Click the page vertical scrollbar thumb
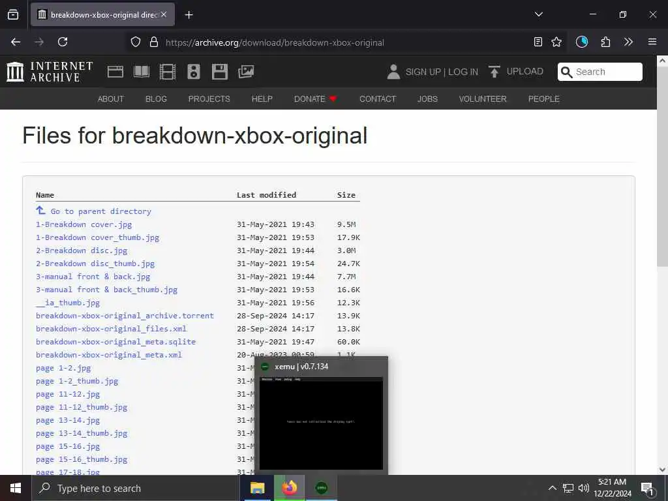Image resolution: width=668 pixels, height=501 pixels. [662, 166]
